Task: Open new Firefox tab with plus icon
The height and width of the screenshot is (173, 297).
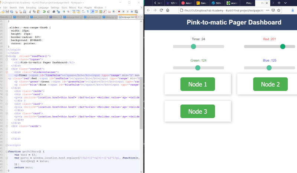Action: (279, 3)
